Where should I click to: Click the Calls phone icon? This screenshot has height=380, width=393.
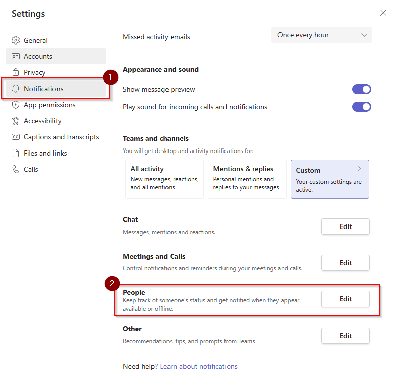[x=16, y=169]
